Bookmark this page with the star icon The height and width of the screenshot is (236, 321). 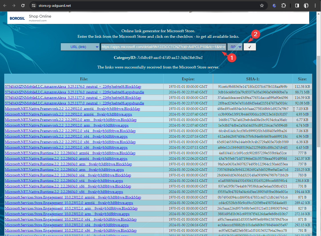pos(262,6)
